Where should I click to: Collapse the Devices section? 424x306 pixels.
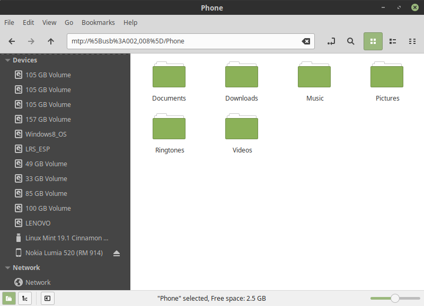click(7, 60)
